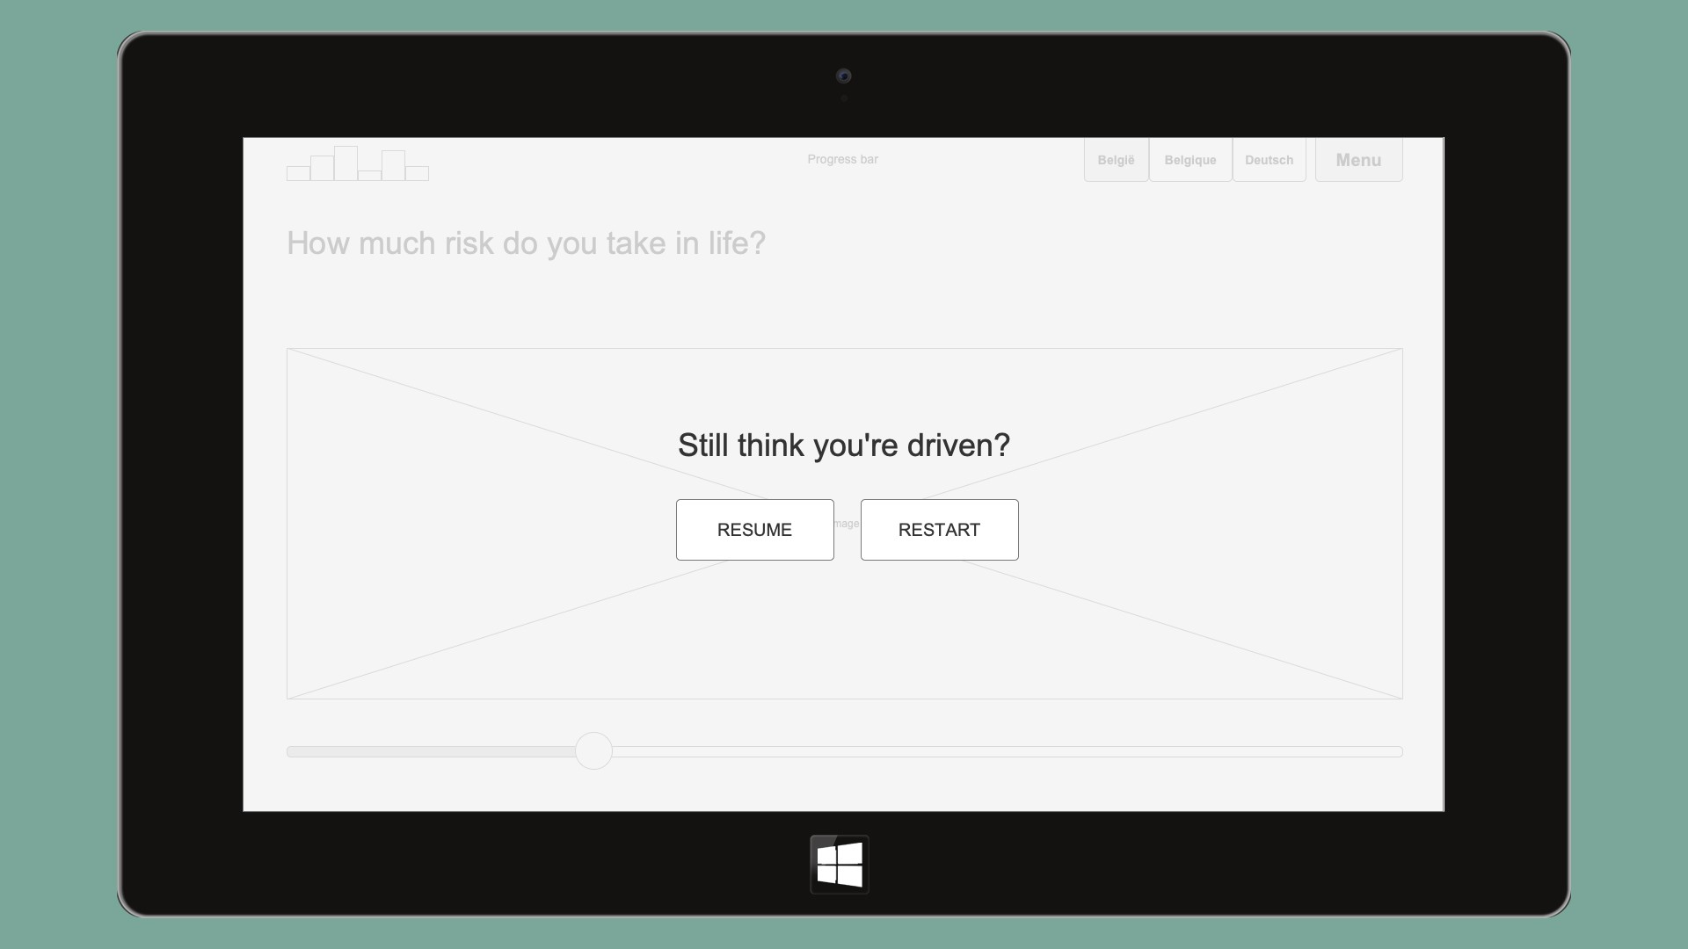This screenshot has width=1688, height=949.
Task: Click the "Still think you're driven?" message
Action: click(x=843, y=445)
